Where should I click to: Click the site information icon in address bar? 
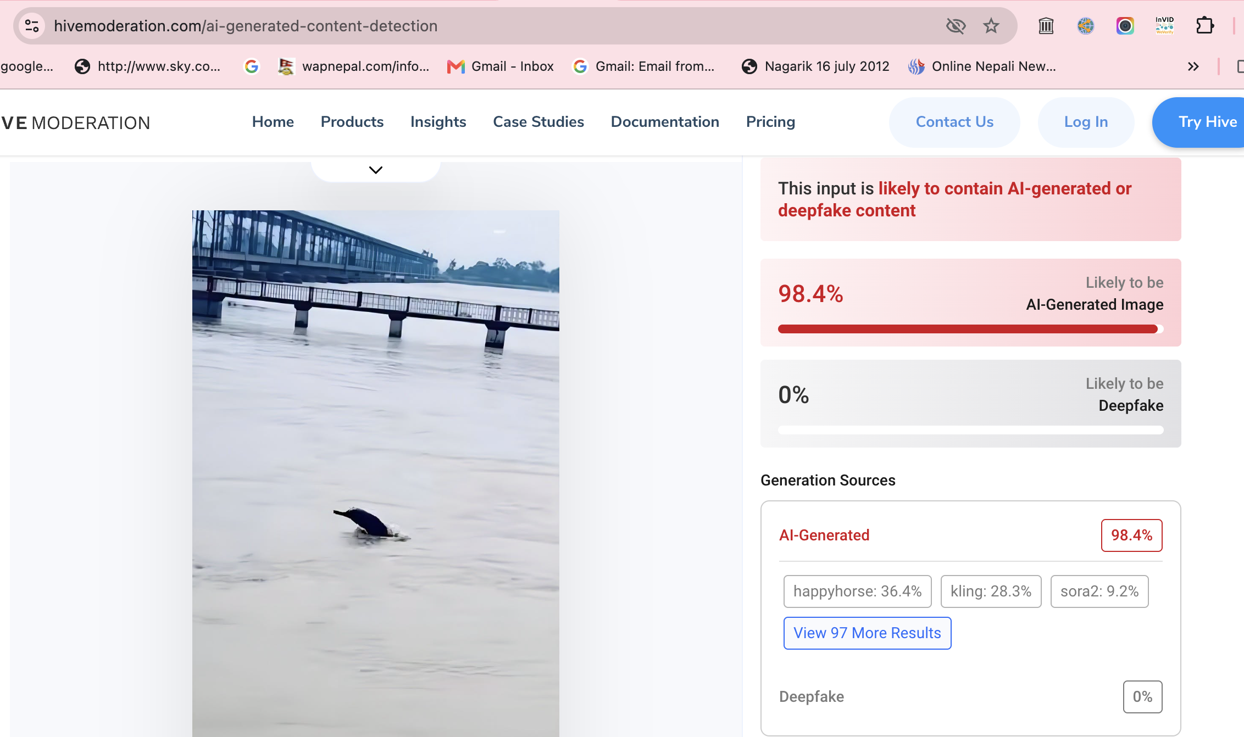tap(32, 26)
